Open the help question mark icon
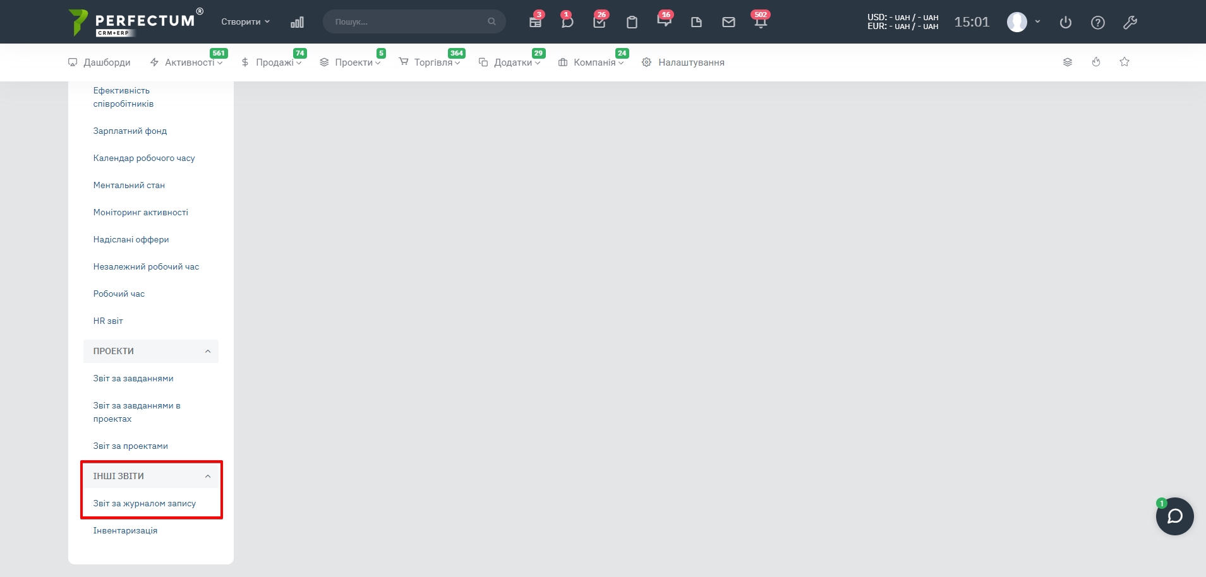1206x577 pixels. coord(1098,23)
